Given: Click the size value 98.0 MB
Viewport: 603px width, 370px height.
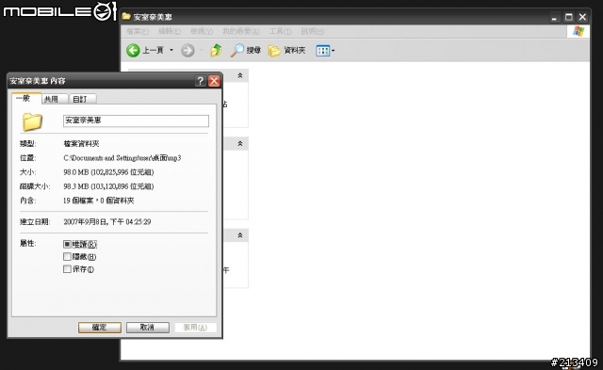Looking at the screenshot, I should (108, 172).
